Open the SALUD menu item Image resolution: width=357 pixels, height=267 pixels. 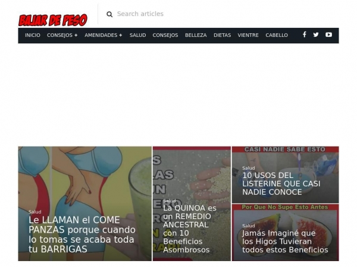(x=138, y=35)
